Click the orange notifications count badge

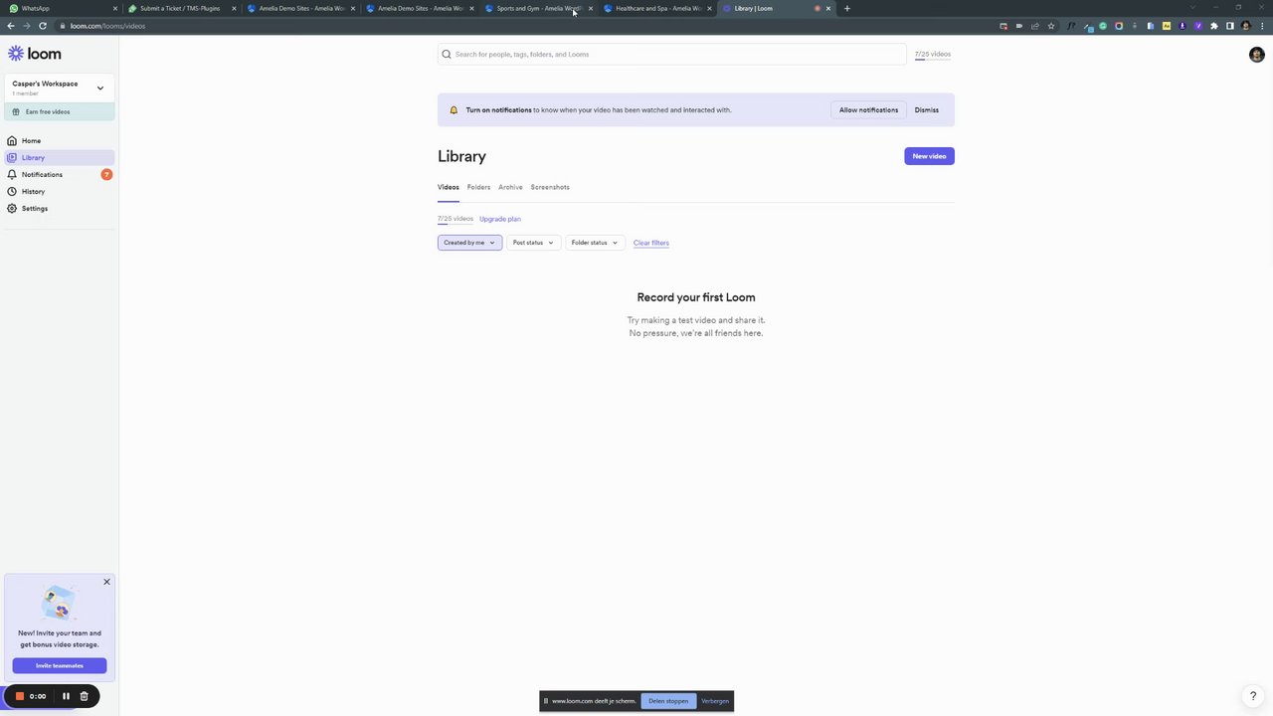tap(106, 174)
